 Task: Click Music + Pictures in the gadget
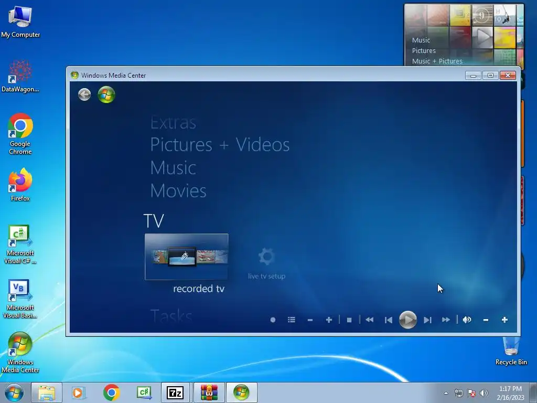coord(437,61)
